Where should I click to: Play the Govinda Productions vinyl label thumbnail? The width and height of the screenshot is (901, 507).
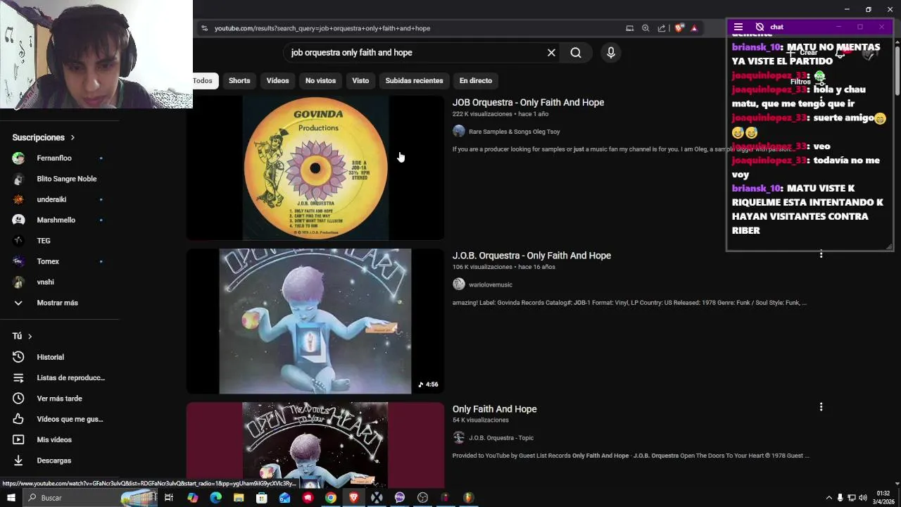coord(315,168)
